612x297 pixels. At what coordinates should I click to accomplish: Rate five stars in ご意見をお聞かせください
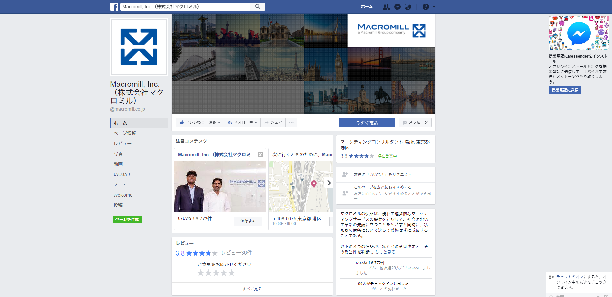[x=232, y=273]
